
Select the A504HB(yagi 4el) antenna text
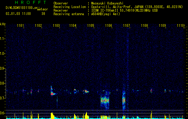click(106, 14)
